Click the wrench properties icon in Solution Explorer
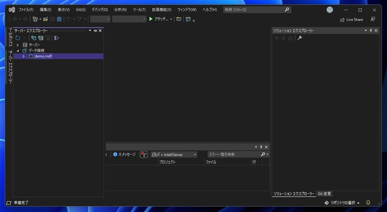387x212 pixels. (299, 38)
